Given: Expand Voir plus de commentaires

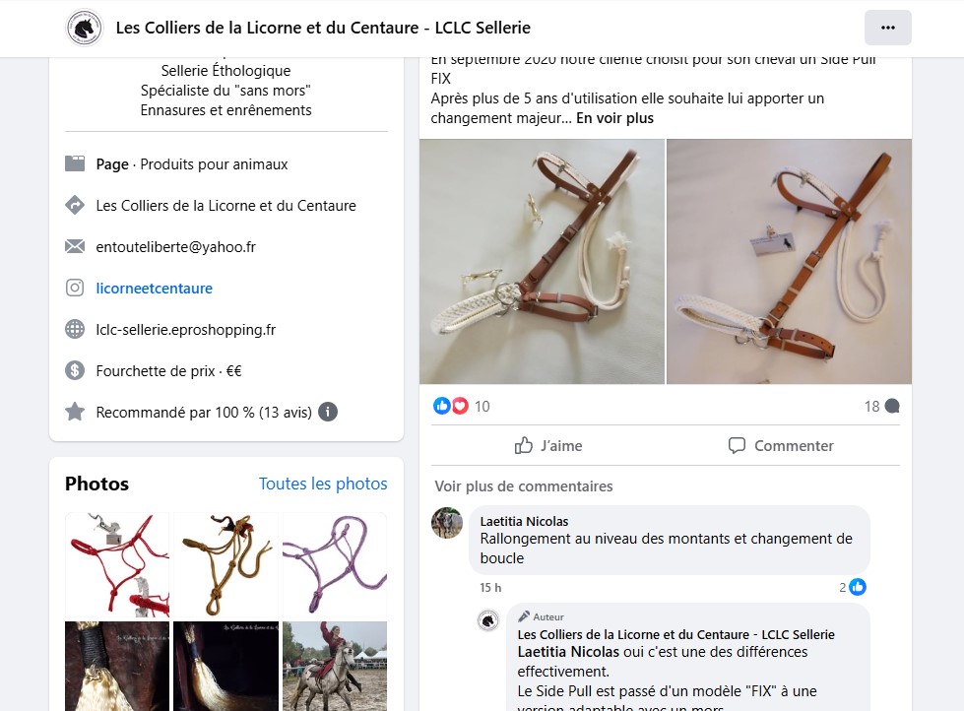Looking at the screenshot, I should (x=523, y=485).
